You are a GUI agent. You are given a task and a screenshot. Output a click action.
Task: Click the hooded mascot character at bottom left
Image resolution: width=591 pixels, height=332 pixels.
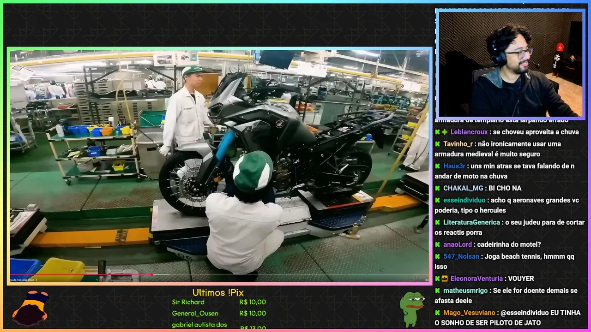click(x=30, y=308)
